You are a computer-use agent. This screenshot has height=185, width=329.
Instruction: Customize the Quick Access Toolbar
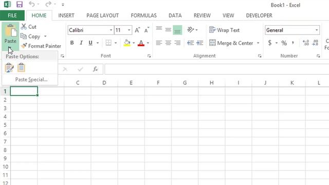click(63, 5)
